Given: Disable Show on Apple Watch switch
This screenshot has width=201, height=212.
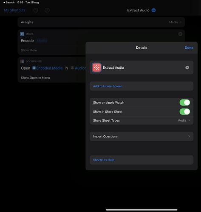Looking at the screenshot, I should pos(185,103).
